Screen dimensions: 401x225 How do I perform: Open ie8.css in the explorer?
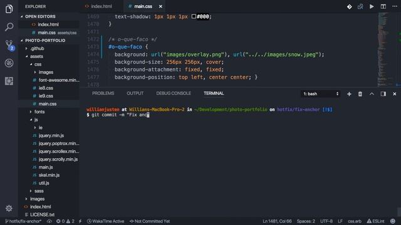tap(46, 88)
